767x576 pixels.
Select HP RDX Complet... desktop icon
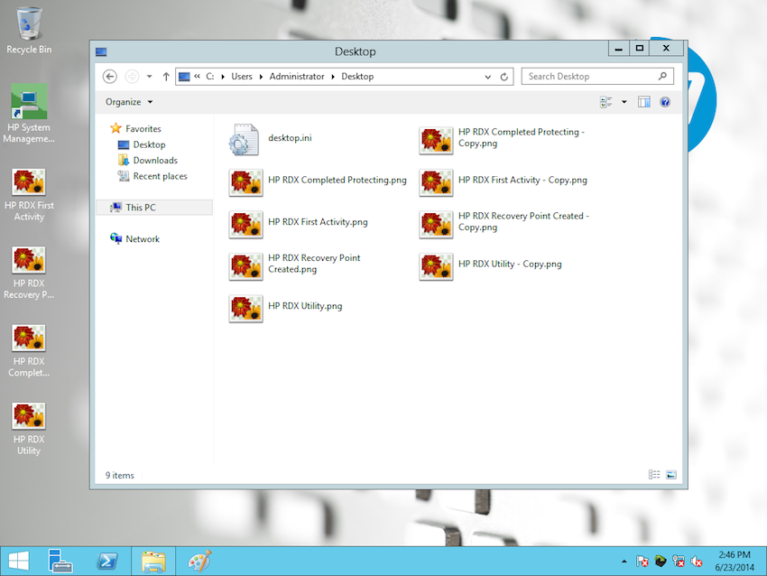[29, 350]
